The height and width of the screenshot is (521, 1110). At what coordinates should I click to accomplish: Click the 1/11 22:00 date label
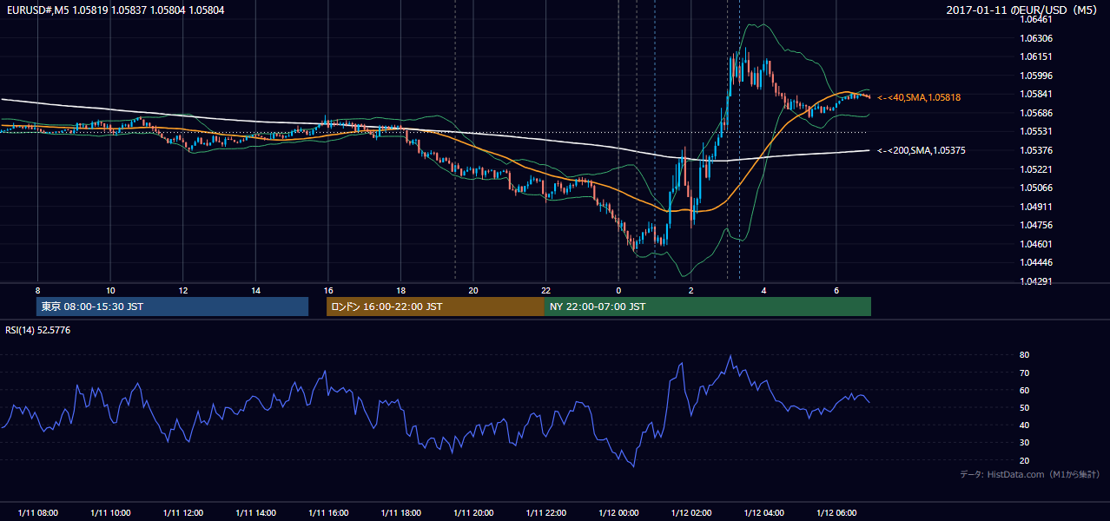coord(545,512)
